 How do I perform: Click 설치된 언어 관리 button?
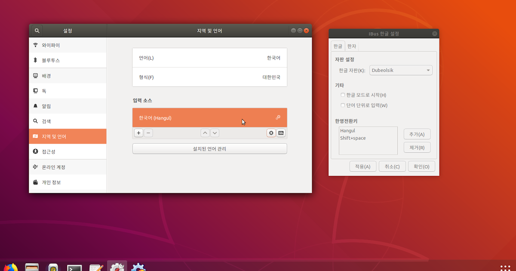point(209,149)
